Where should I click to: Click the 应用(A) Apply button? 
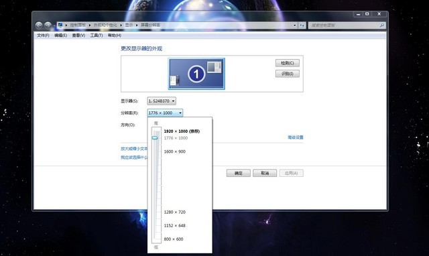[x=291, y=173]
